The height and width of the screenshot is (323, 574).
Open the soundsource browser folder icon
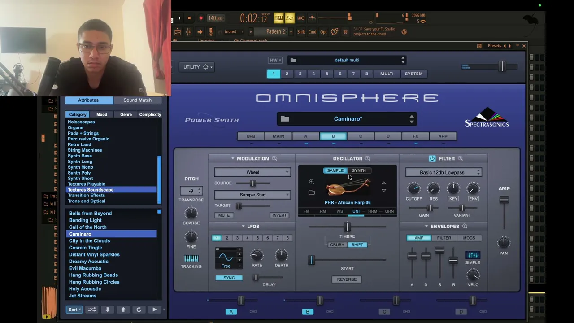pyautogui.click(x=312, y=192)
